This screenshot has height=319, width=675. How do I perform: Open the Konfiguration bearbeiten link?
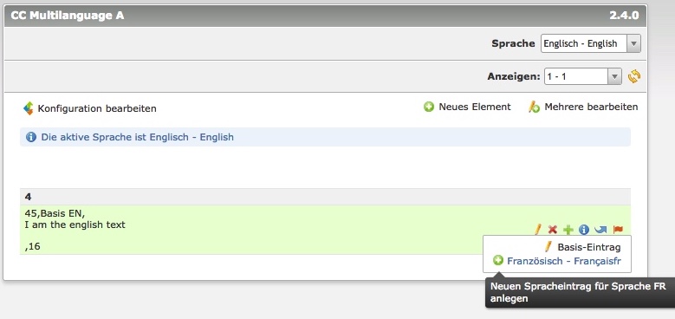97,108
